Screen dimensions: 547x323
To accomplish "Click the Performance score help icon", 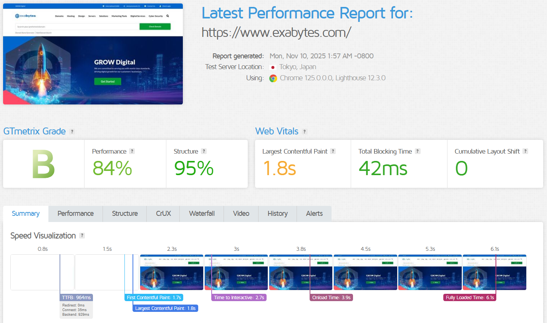I will [x=132, y=151].
